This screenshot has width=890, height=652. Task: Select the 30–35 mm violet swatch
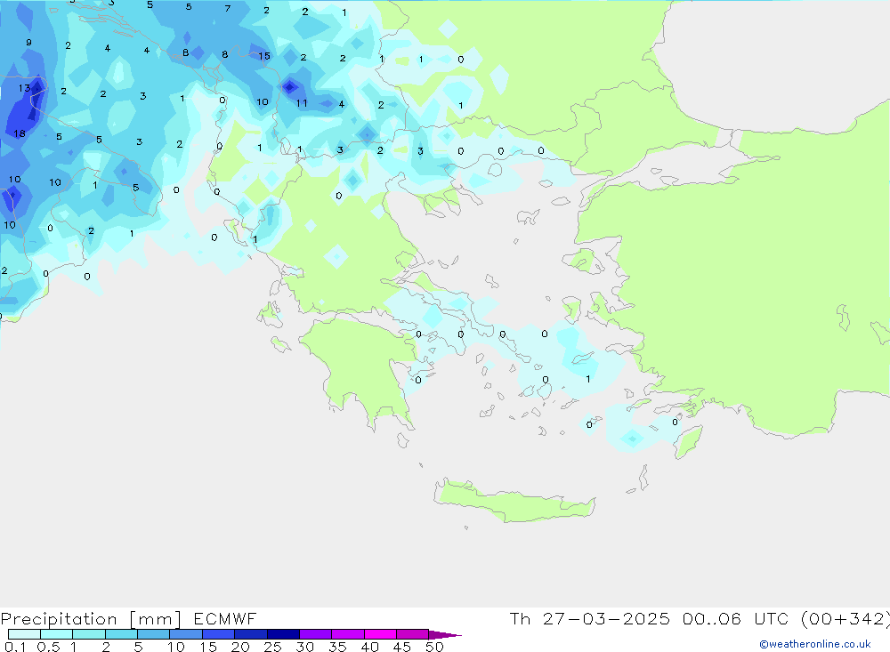[x=315, y=634]
